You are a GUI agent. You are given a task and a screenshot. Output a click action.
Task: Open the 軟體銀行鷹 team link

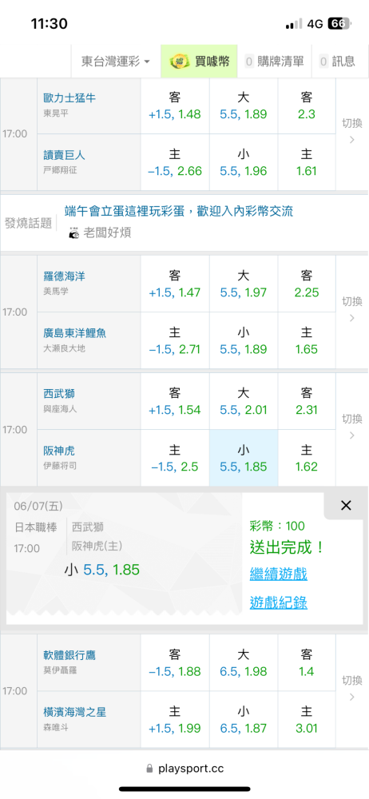(69, 655)
